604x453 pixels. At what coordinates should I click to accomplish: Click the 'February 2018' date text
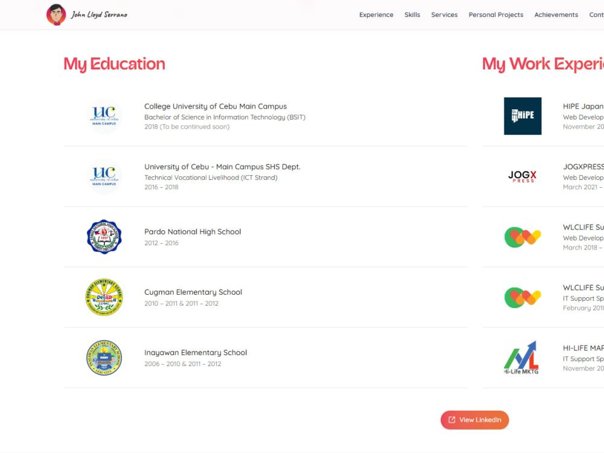(583, 308)
